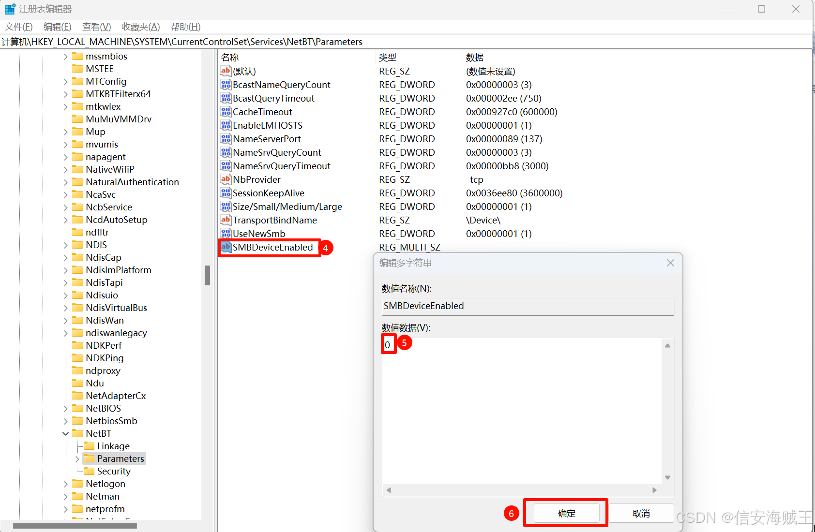This screenshot has width=815, height=532.
Task: Open the 收藏夹(A) menu
Action: [141, 27]
